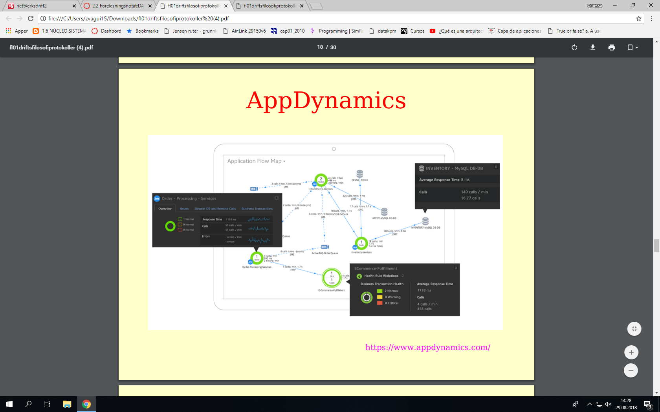
Task: Open the People tray icon
Action: (x=576, y=404)
